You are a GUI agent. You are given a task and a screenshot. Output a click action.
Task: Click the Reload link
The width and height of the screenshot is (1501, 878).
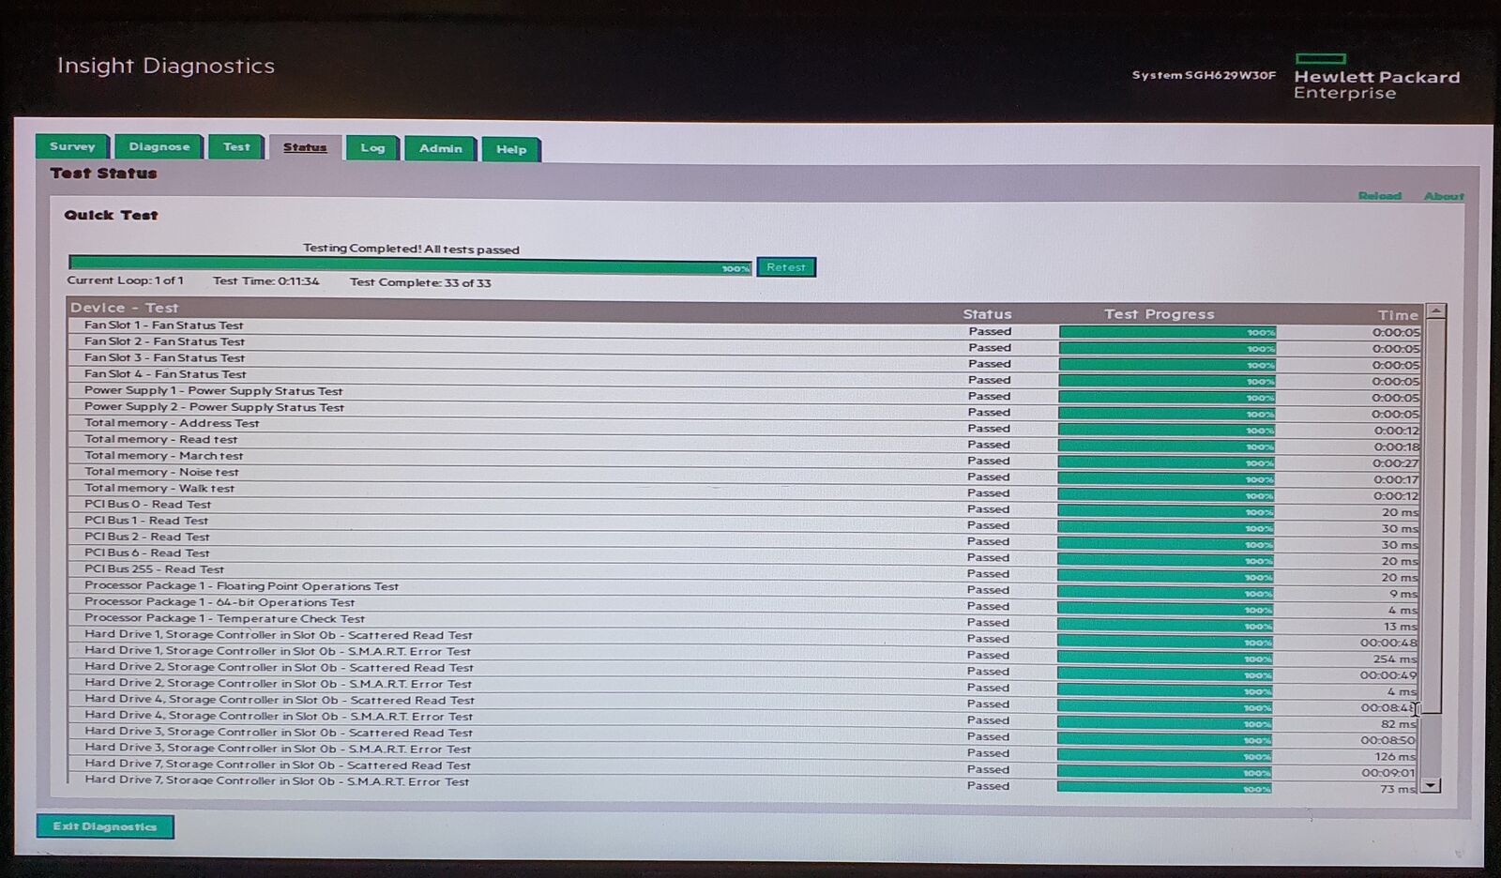(1379, 196)
